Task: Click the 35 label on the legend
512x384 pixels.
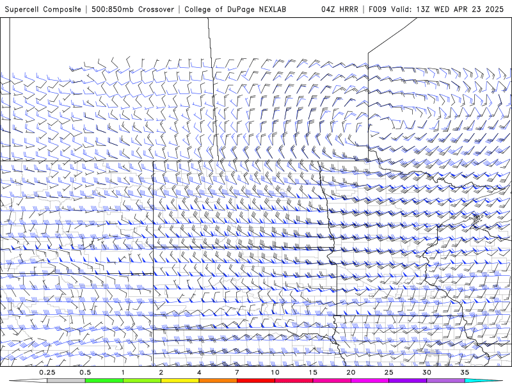Action: pyautogui.click(x=465, y=372)
